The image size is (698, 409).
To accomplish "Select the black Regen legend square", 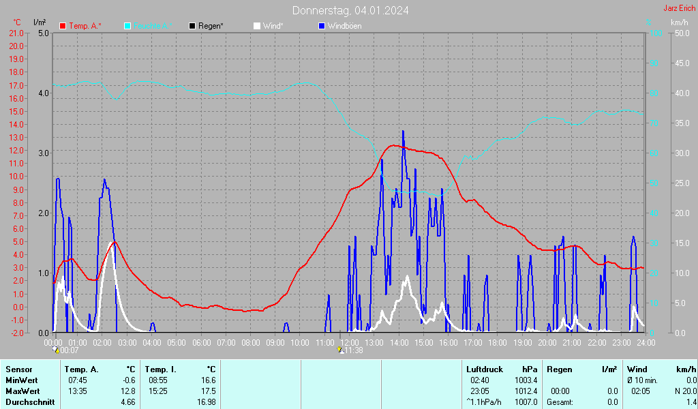I will (x=192, y=26).
